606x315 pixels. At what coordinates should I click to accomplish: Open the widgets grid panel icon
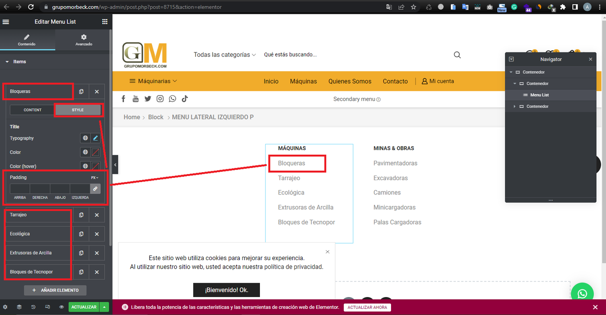pos(105,22)
